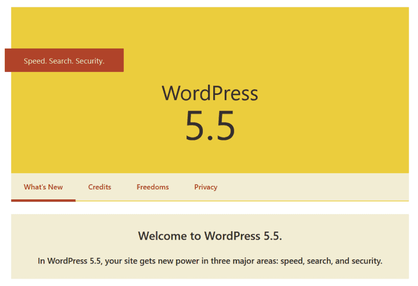Click the 'In WordPress 5.5, your site gets new power' paragraph

[210, 261]
